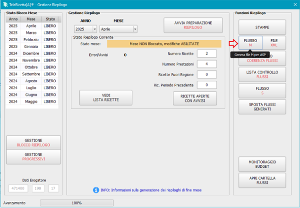Open GESTIONE BLOCCO RIEPILOGO
Screen dimensions: 300x208
[x=34, y=143]
